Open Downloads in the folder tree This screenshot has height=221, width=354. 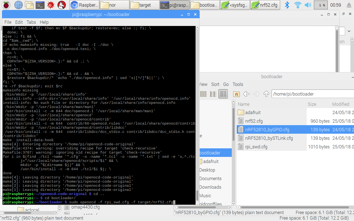coord(210,187)
